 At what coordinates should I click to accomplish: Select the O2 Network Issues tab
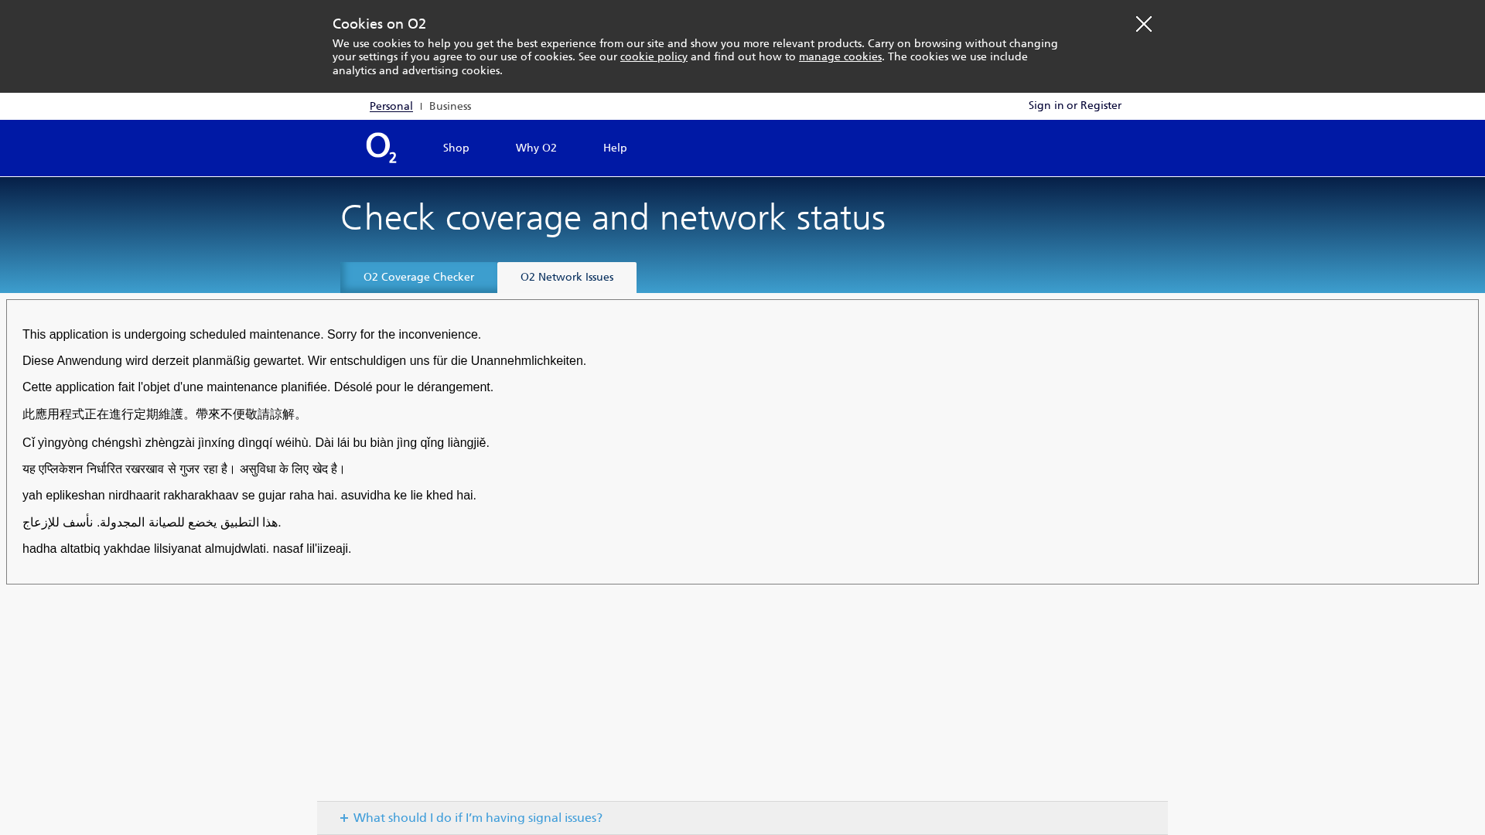click(x=567, y=277)
